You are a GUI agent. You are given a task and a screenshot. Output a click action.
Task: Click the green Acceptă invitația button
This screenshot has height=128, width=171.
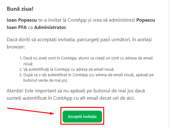82,116
